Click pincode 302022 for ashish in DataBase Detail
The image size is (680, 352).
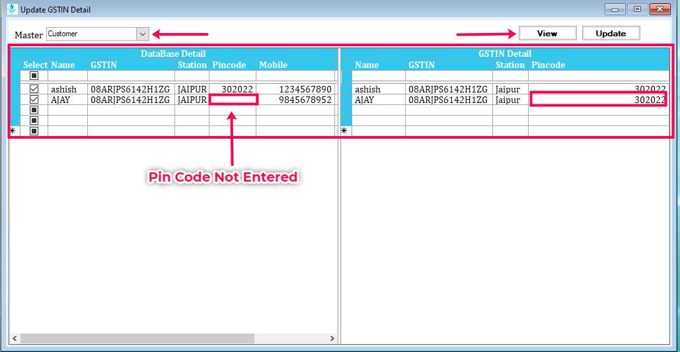[233, 89]
